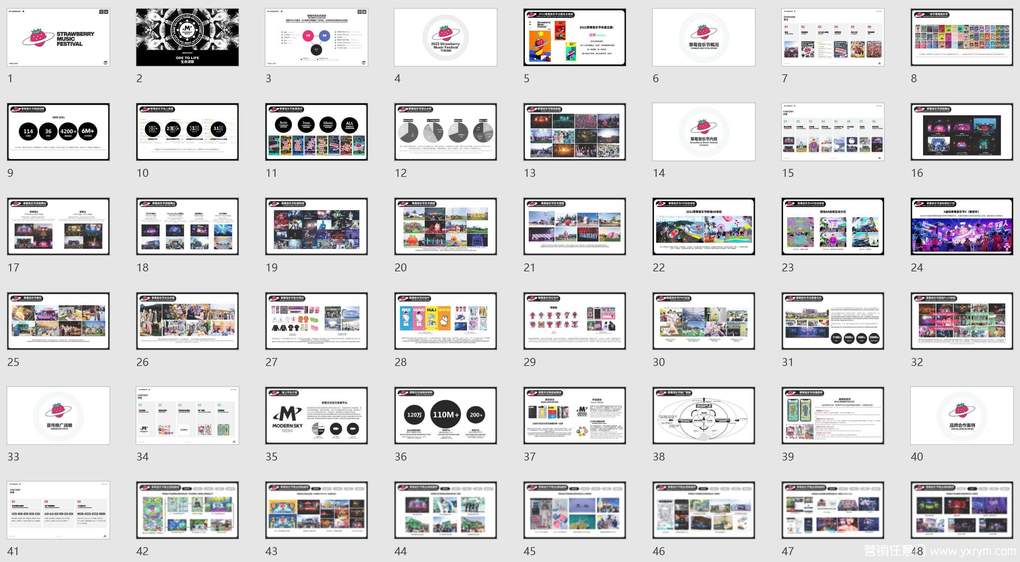Choose slide 32 PLUS experience photos thumbnail
The image size is (1020, 562).
click(x=962, y=321)
